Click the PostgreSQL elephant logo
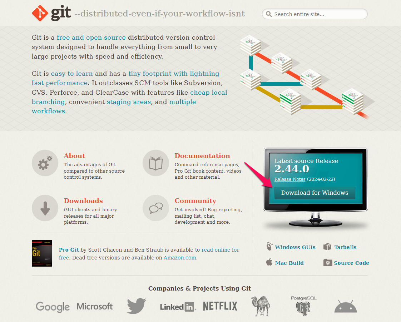Viewport: 401px width, 322px height. 303,306
